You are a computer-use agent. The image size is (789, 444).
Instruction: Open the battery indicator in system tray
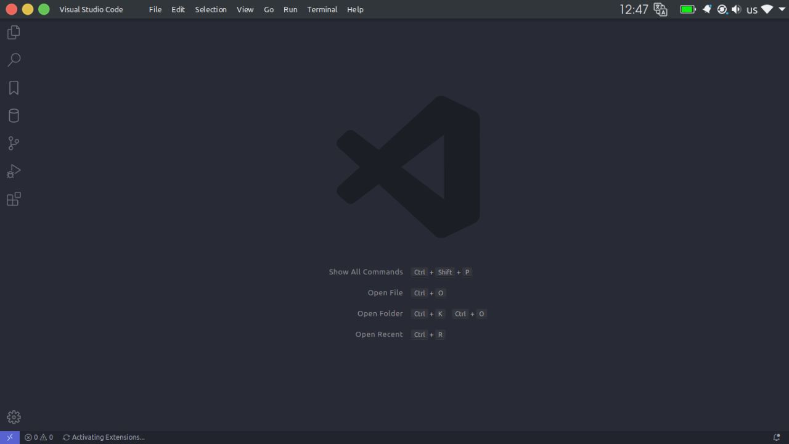tap(688, 9)
